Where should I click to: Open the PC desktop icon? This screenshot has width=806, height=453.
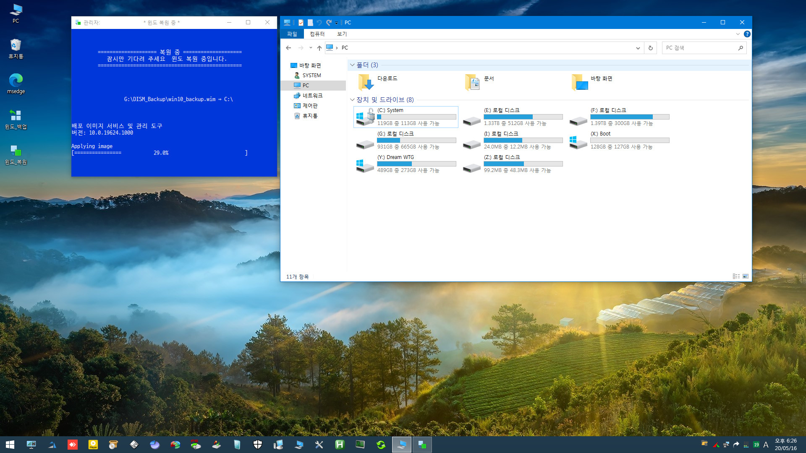[16, 13]
